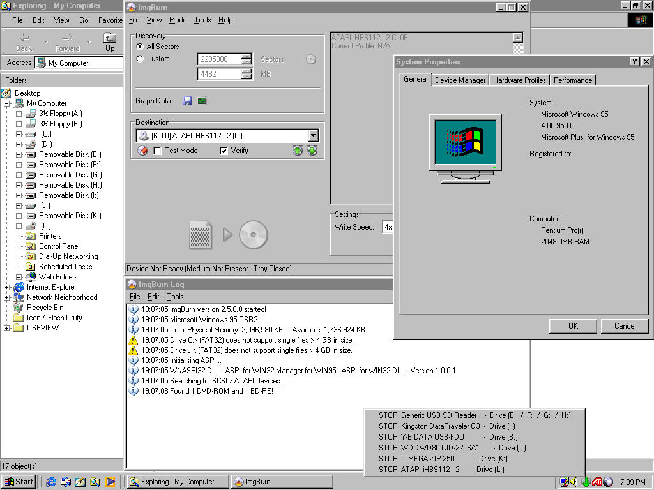Image resolution: width=654 pixels, height=490 pixels.
Task: Click the green safely-remove tray icon
Action: (x=586, y=482)
